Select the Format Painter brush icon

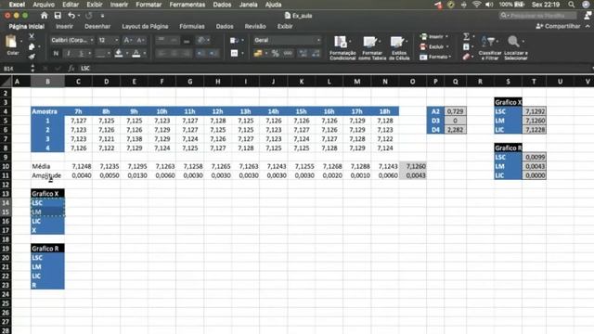tap(32, 57)
